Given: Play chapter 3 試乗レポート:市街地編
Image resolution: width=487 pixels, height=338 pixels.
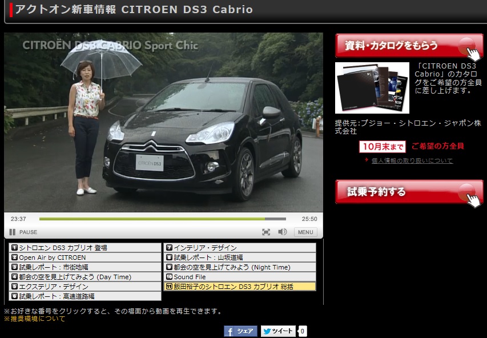Looking at the screenshot, I should pyautogui.click(x=85, y=267).
